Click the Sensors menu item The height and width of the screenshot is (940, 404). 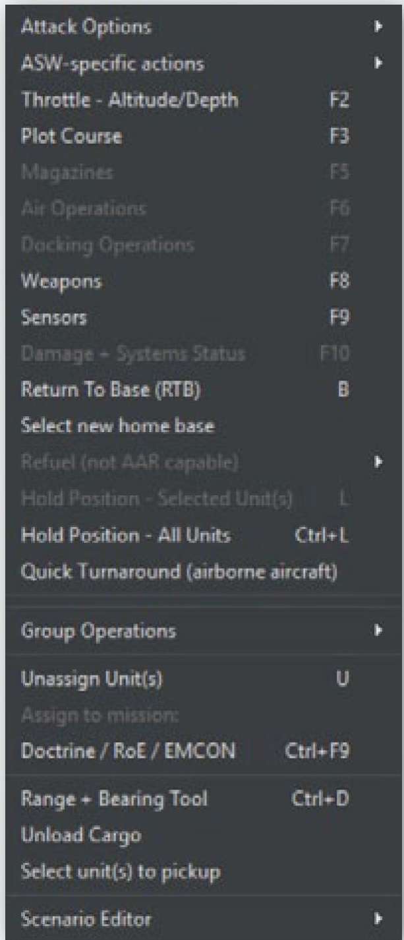click(x=54, y=318)
